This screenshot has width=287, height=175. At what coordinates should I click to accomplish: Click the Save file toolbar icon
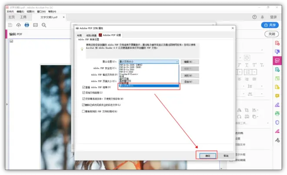(10, 25)
